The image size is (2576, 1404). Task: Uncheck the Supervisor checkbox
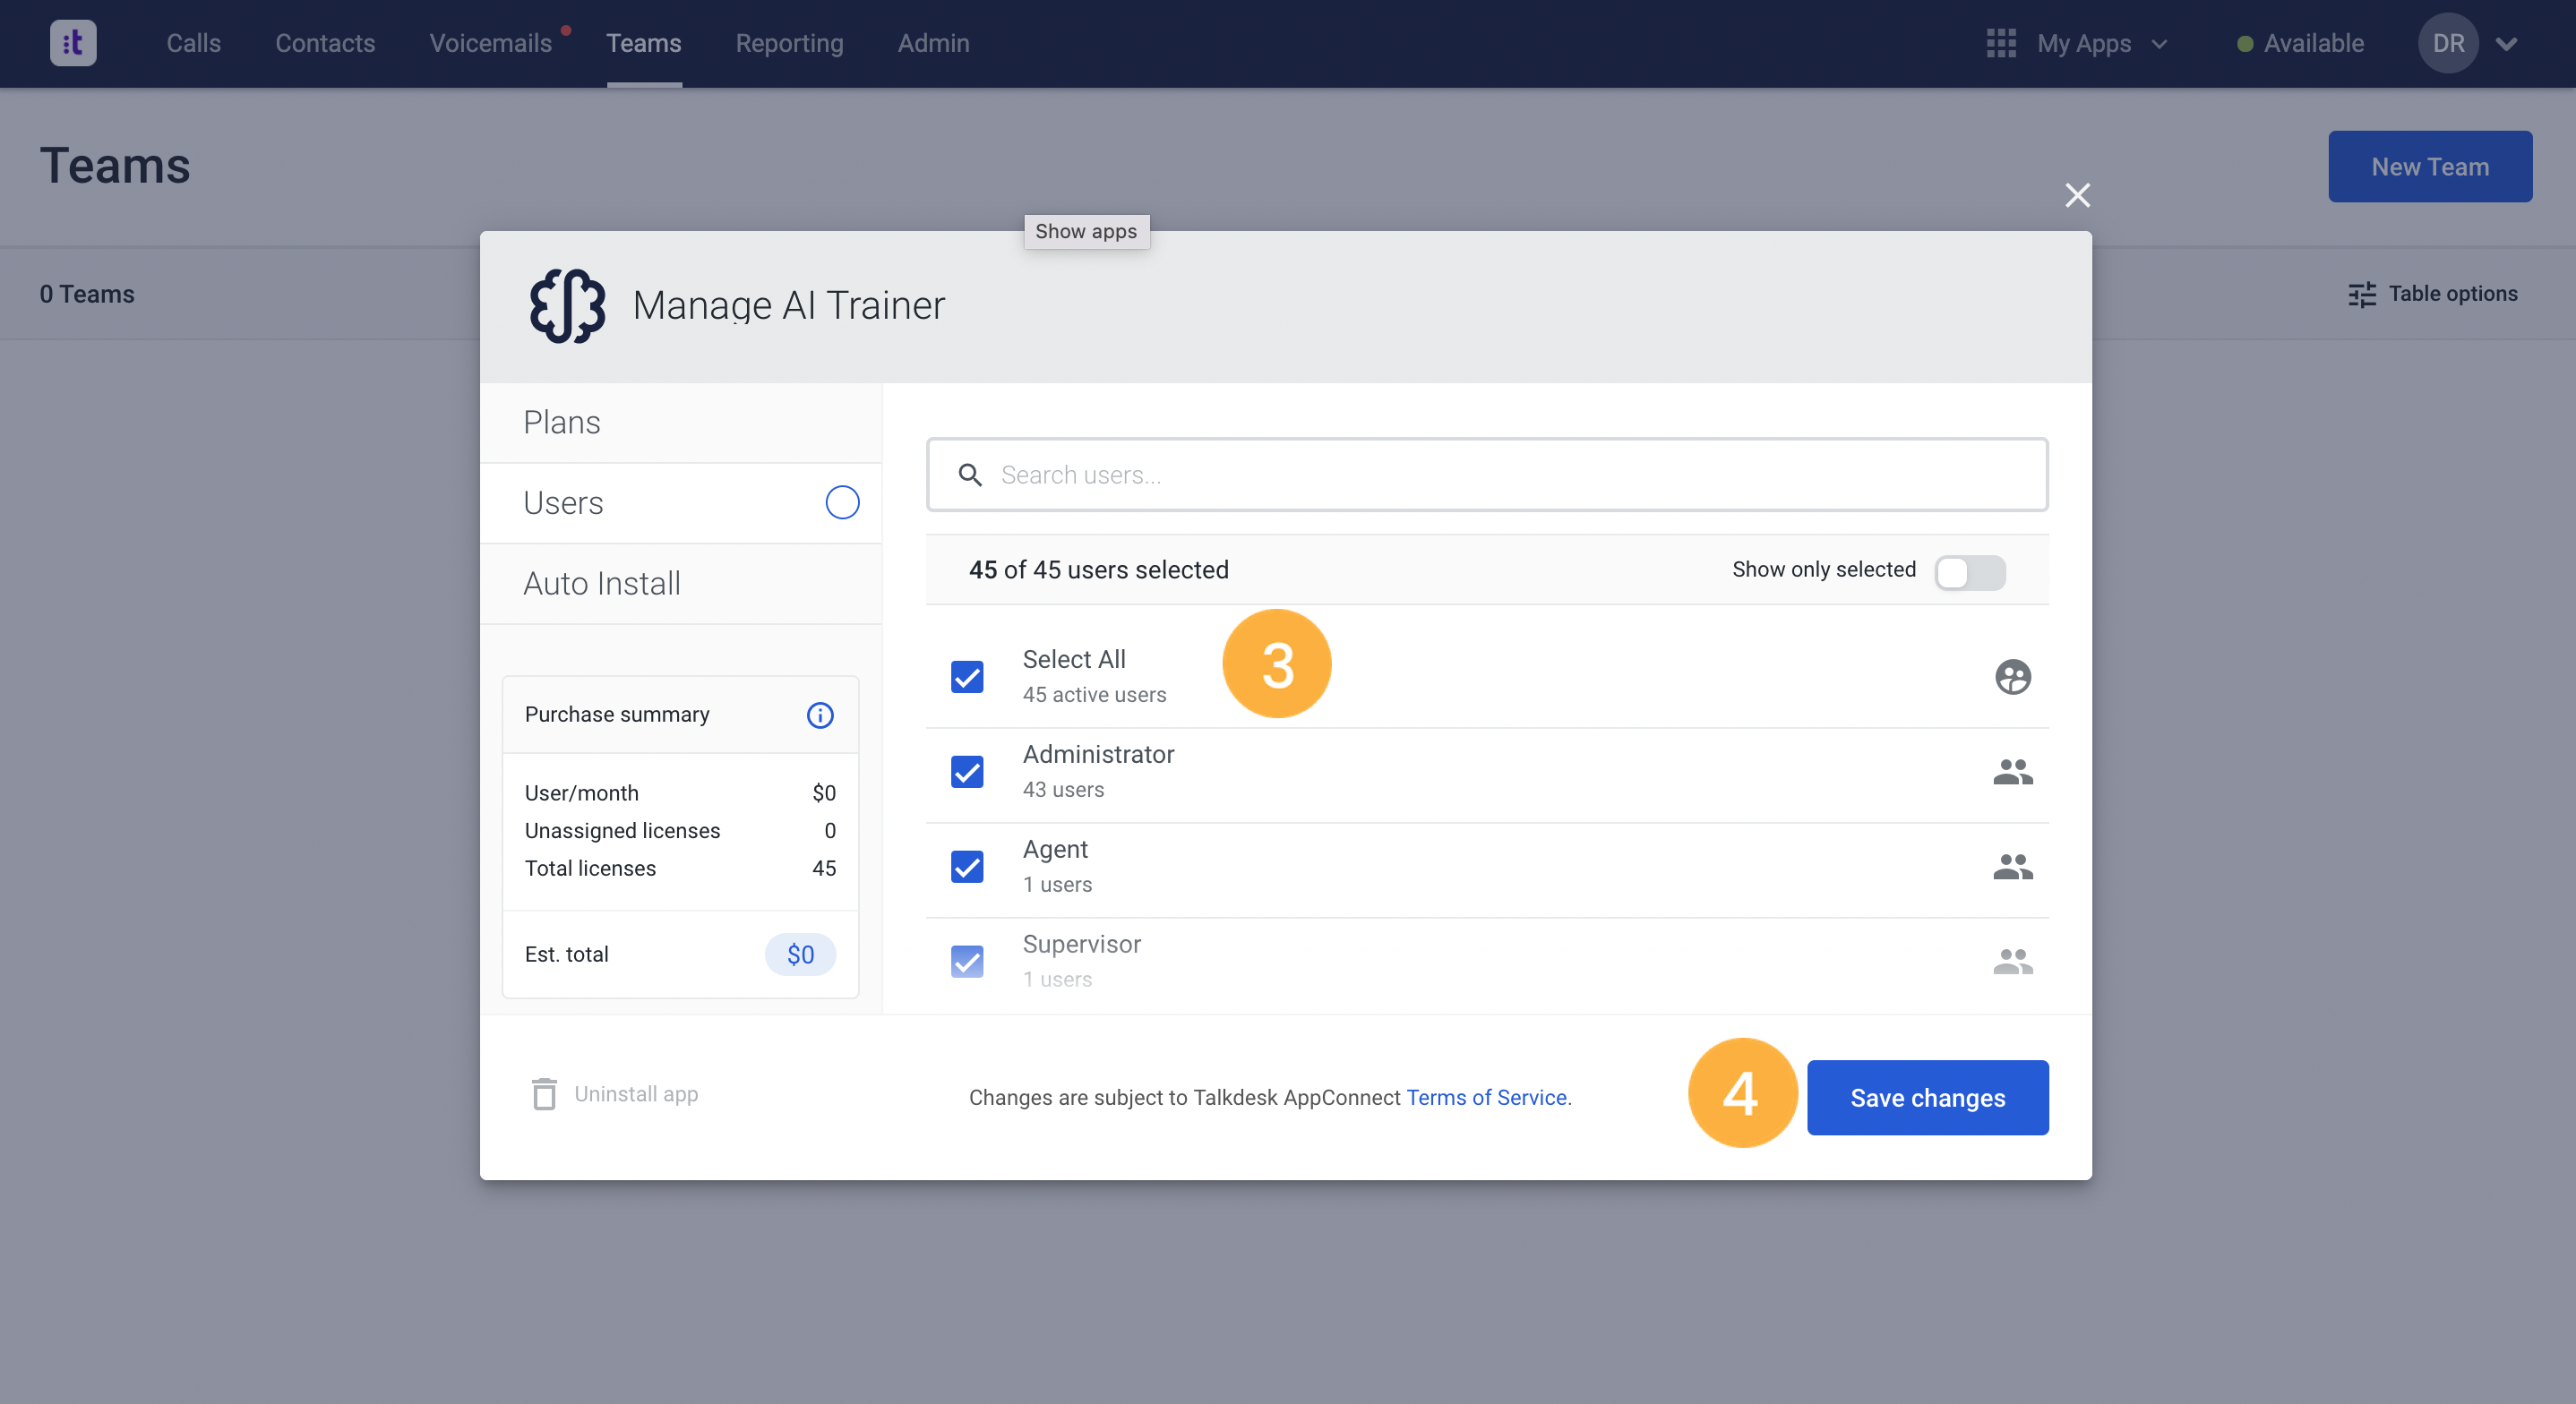point(967,962)
